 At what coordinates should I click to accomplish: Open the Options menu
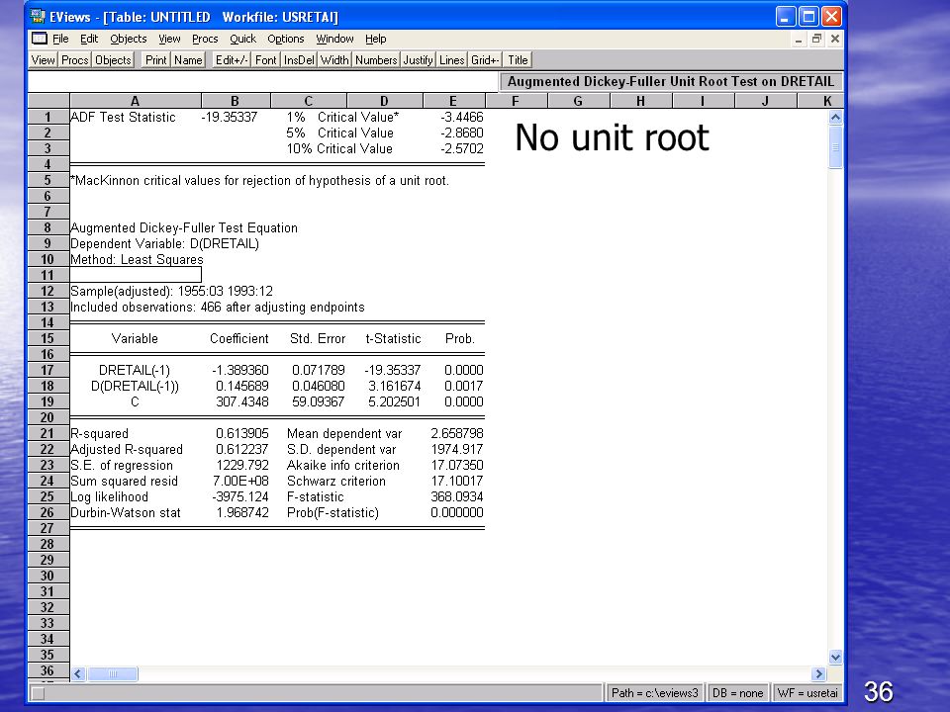pyautogui.click(x=286, y=39)
